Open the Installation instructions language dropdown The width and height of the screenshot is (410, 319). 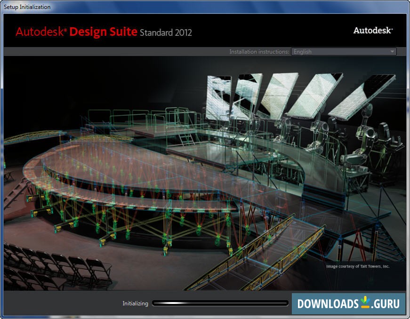pos(343,52)
